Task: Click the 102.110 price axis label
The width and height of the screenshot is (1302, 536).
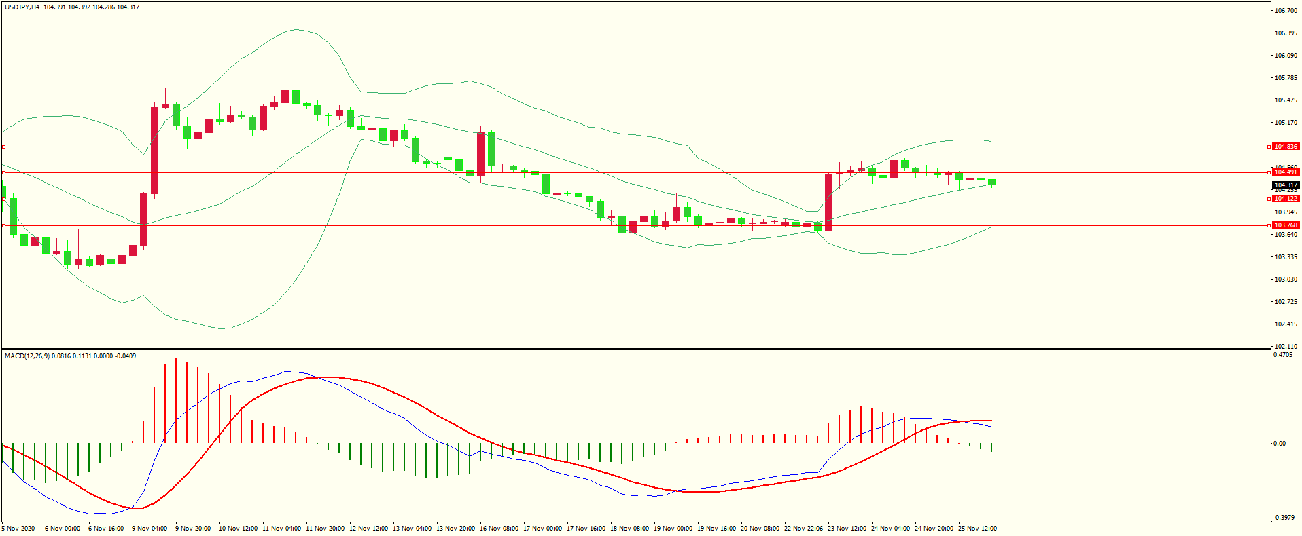Action: pos(1286,347)
